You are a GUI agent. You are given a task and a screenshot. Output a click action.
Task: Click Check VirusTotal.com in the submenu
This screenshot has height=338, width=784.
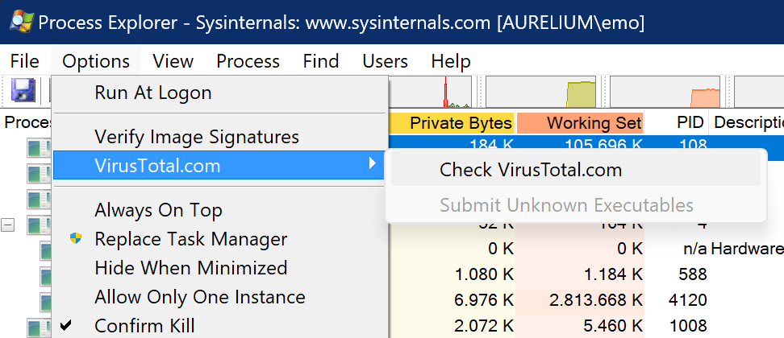[530, 170]
